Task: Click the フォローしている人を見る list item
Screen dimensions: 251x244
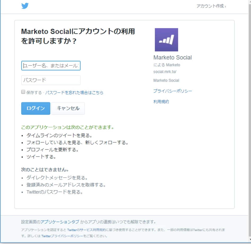Action: click(x=77, y=142)
